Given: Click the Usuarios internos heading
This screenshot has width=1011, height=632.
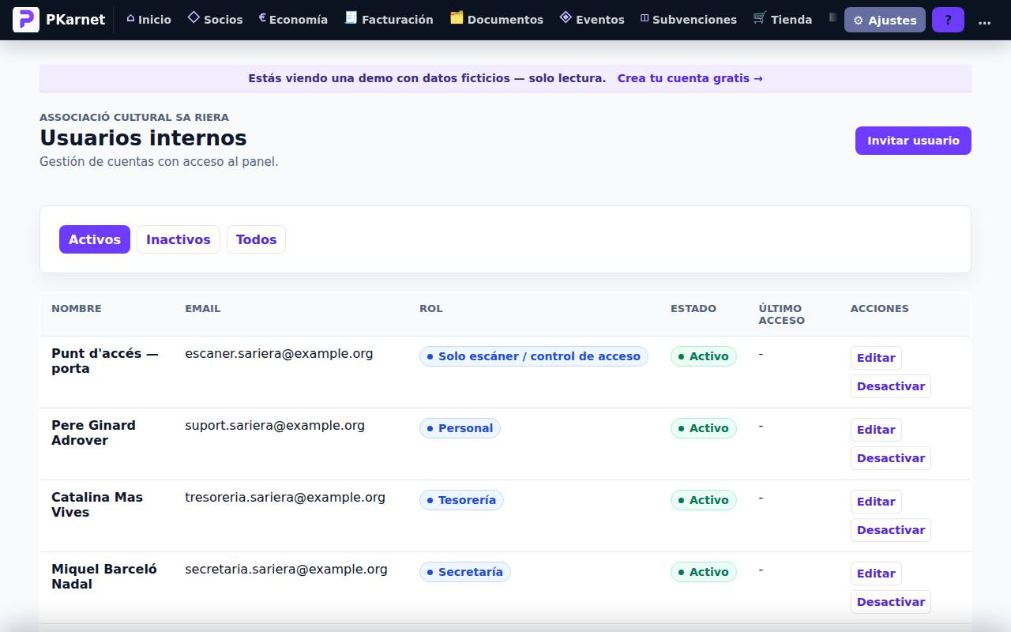Looking at the screenshot, I should click(x=143, y=138).
